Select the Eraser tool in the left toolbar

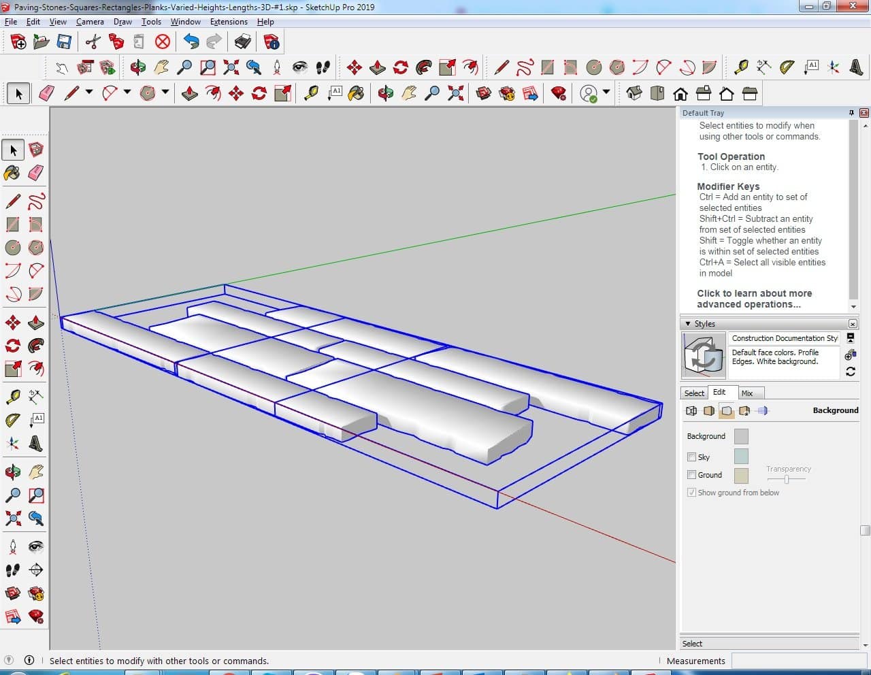point(36,173)
